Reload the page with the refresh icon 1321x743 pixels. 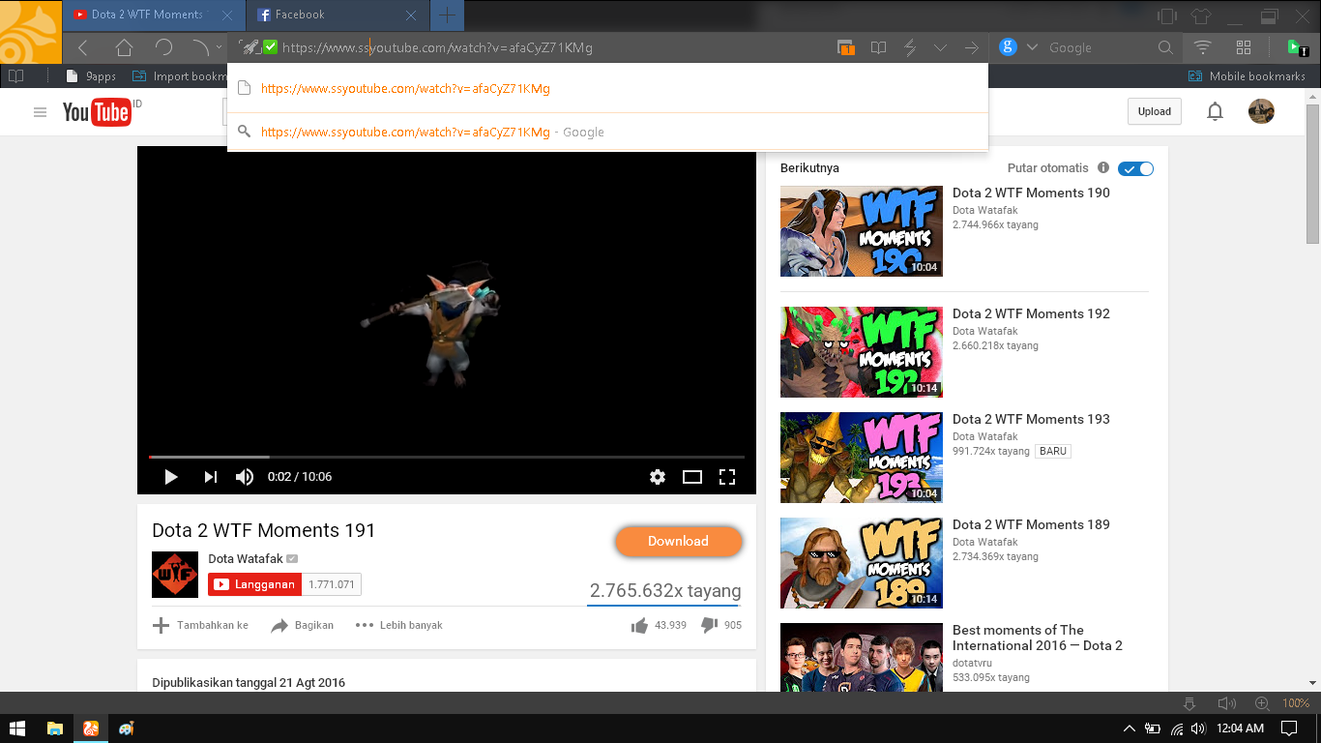(163, 47)
